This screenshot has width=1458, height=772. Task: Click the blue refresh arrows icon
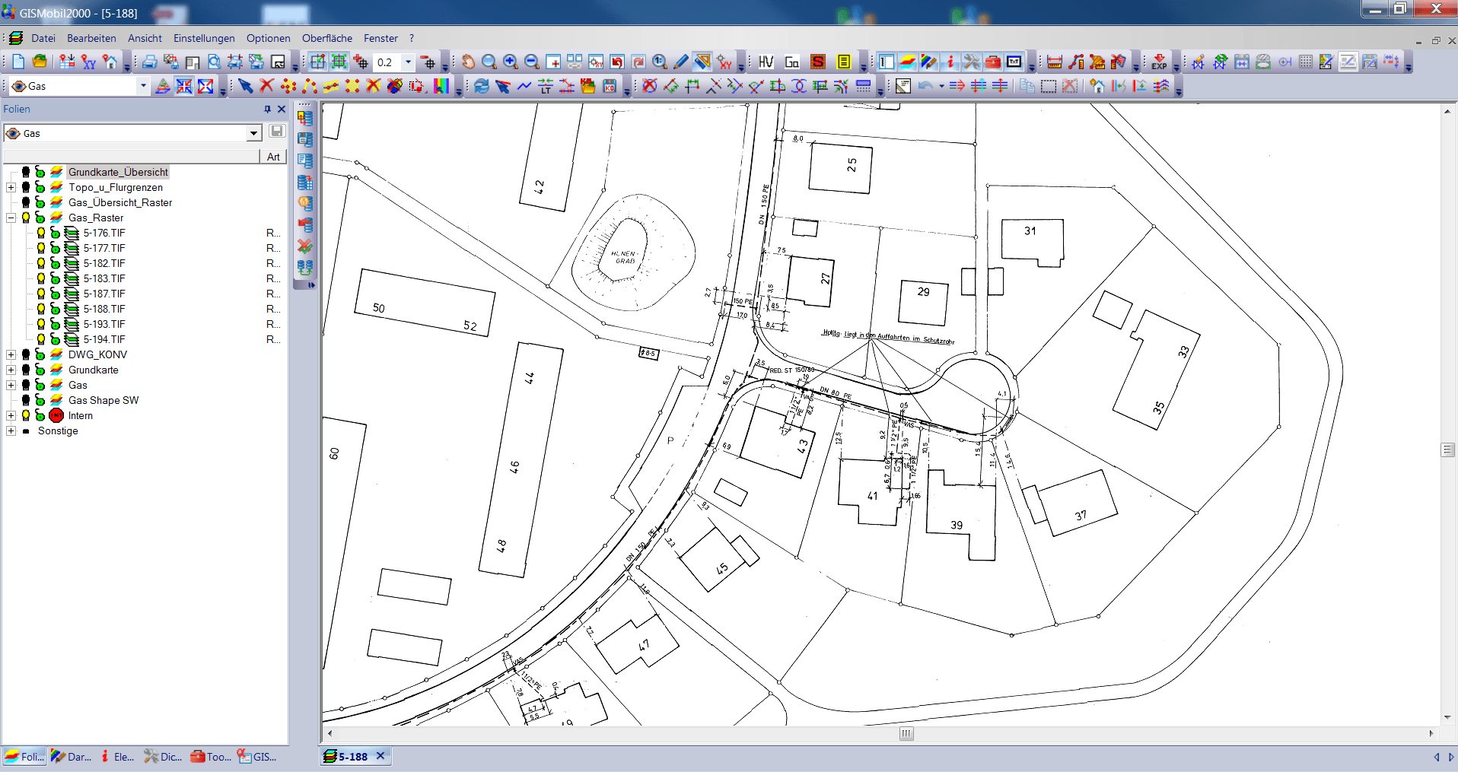click(481, 86)
